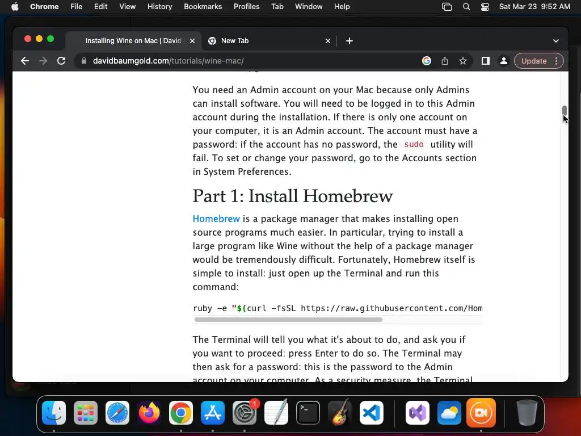Open the History menu
Screen dimensions: 581x436
click(x=159, y=7)
